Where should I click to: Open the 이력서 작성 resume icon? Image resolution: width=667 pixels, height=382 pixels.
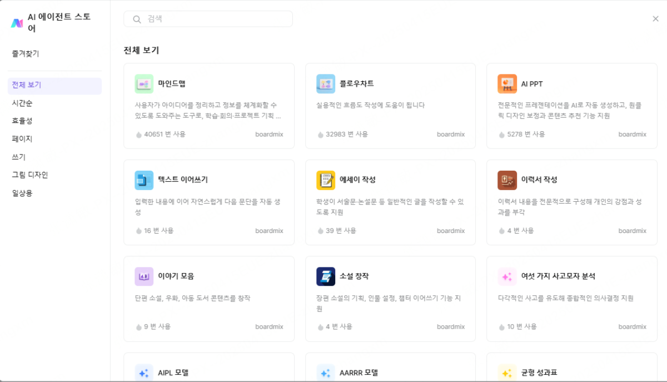click(507, 180)
